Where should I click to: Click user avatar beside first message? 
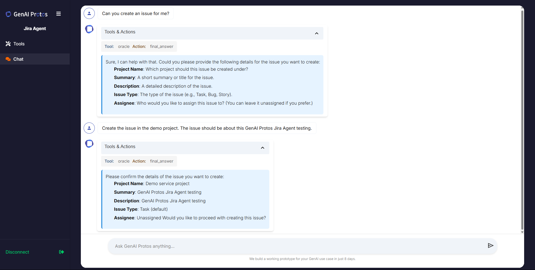(89, 13)
